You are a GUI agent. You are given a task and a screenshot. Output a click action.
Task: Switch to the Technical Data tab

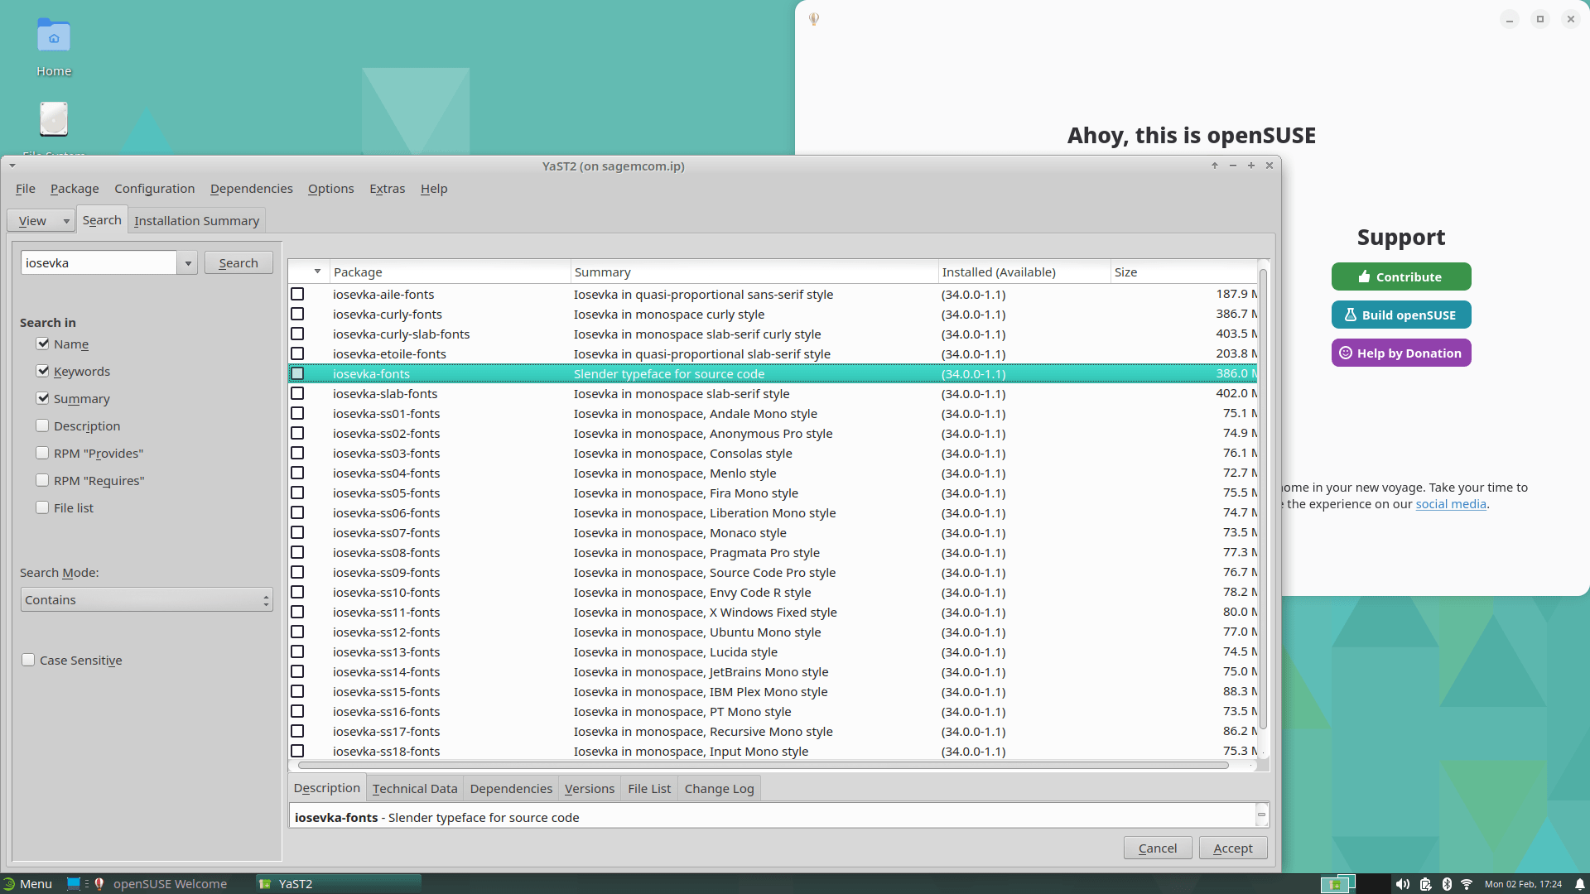point(414,788)
